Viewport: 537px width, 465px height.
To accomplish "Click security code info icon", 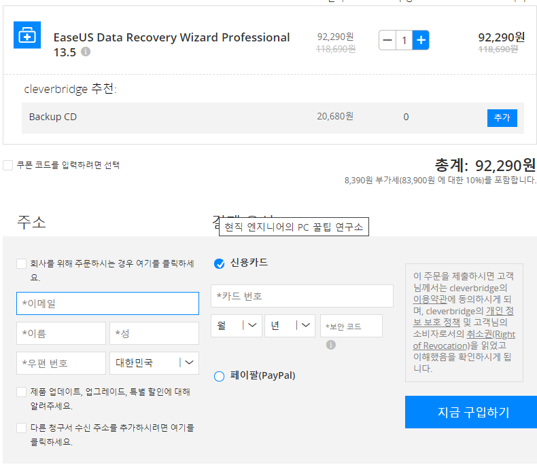I will click(331, 345).
